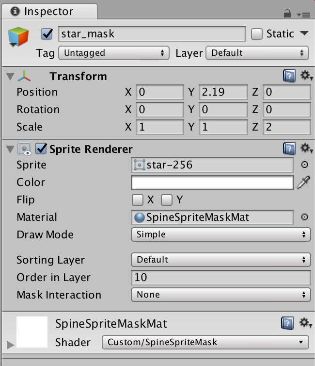The width and height of the screenshot is (315, 366).
Task: Open Sprite Renderer help reference icon
Action: tap(289, 148)
